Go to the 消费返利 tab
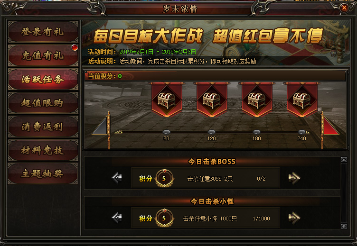The height and width of the screenshot is (246, 357). [x=43, y=127]
